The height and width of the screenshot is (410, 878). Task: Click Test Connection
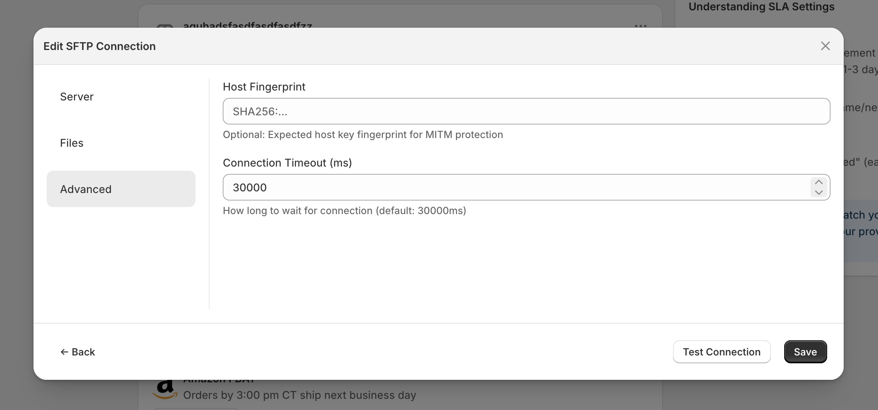[x=721, y=352]
